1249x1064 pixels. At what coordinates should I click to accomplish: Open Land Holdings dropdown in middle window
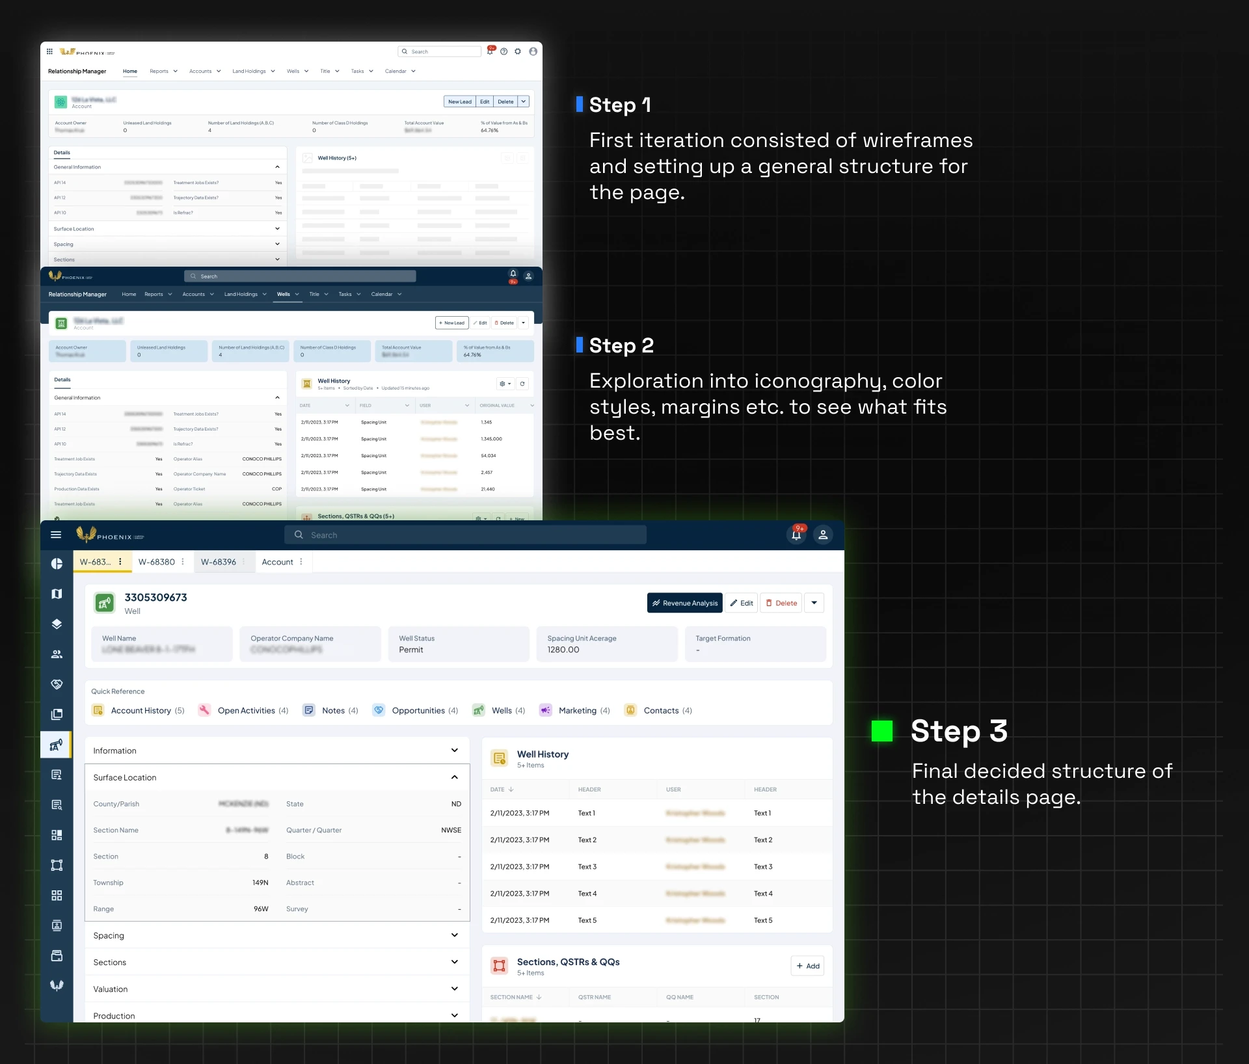coord(245,295)
